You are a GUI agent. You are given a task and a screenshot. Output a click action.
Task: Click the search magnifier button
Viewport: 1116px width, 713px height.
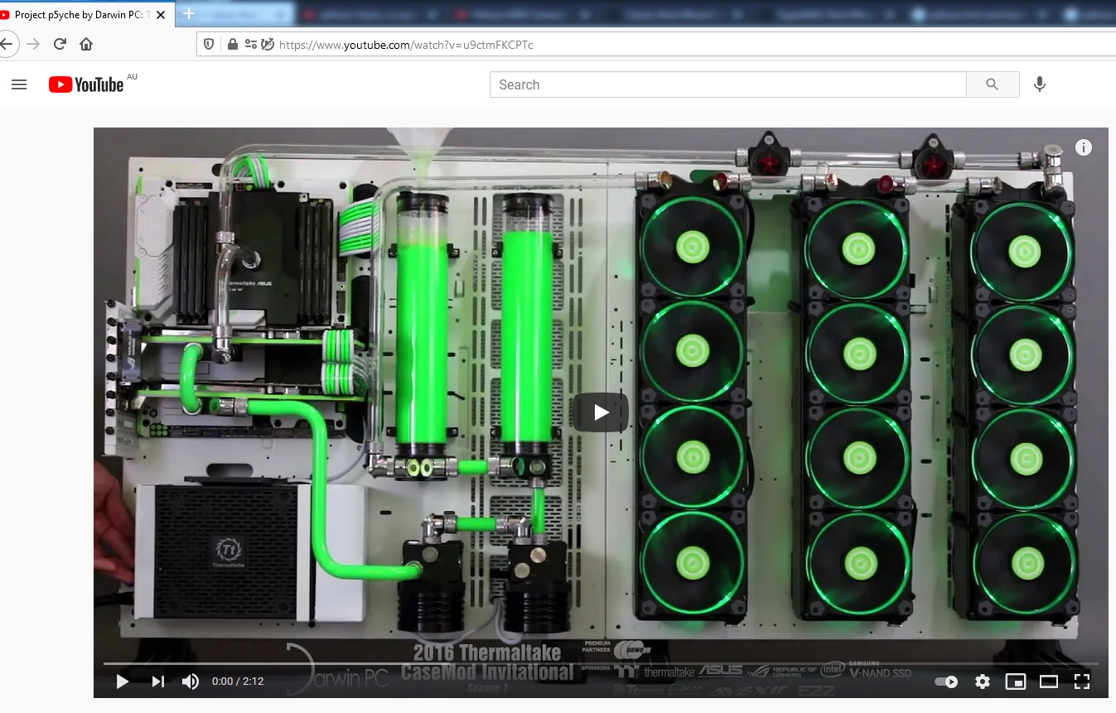(x=993, y=84)
